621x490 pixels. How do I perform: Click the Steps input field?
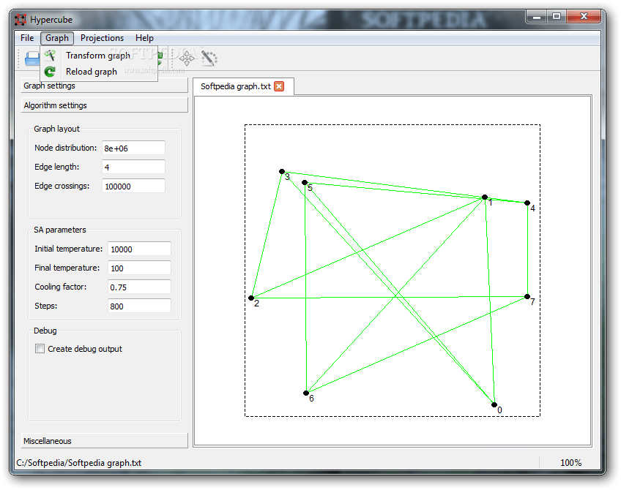139,306
